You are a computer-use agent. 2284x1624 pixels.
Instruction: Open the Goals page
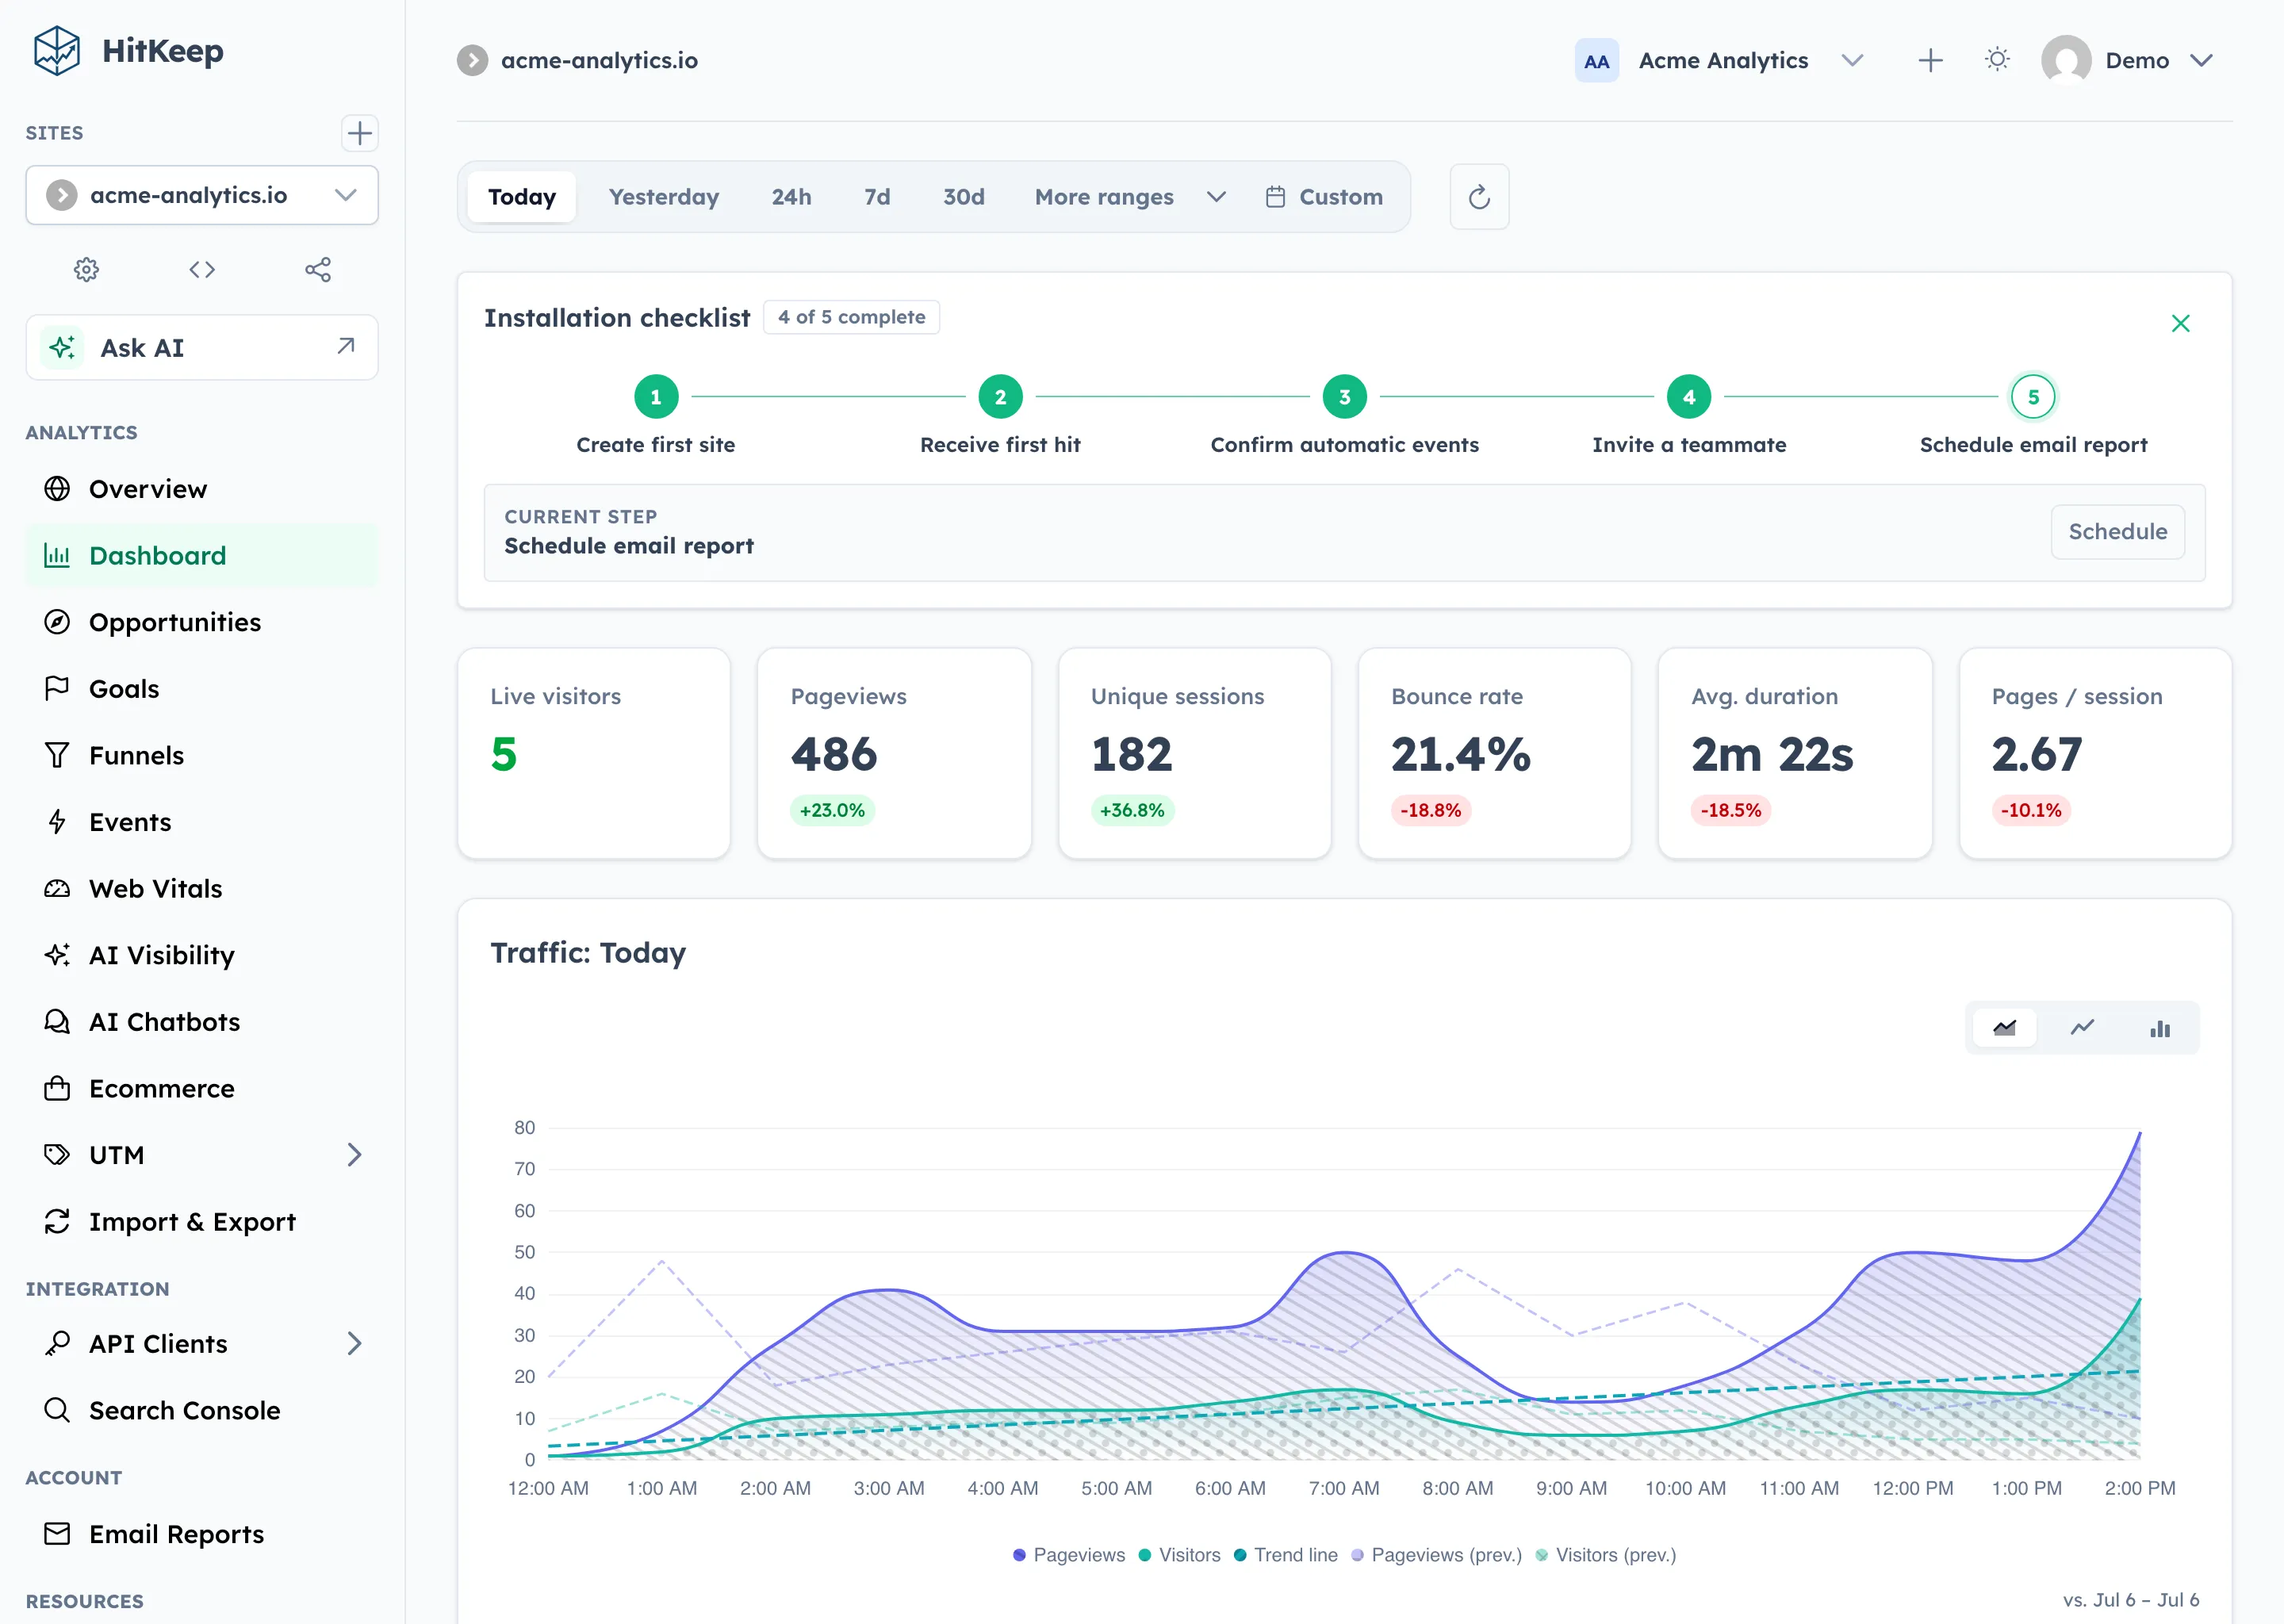pos(202,688)
